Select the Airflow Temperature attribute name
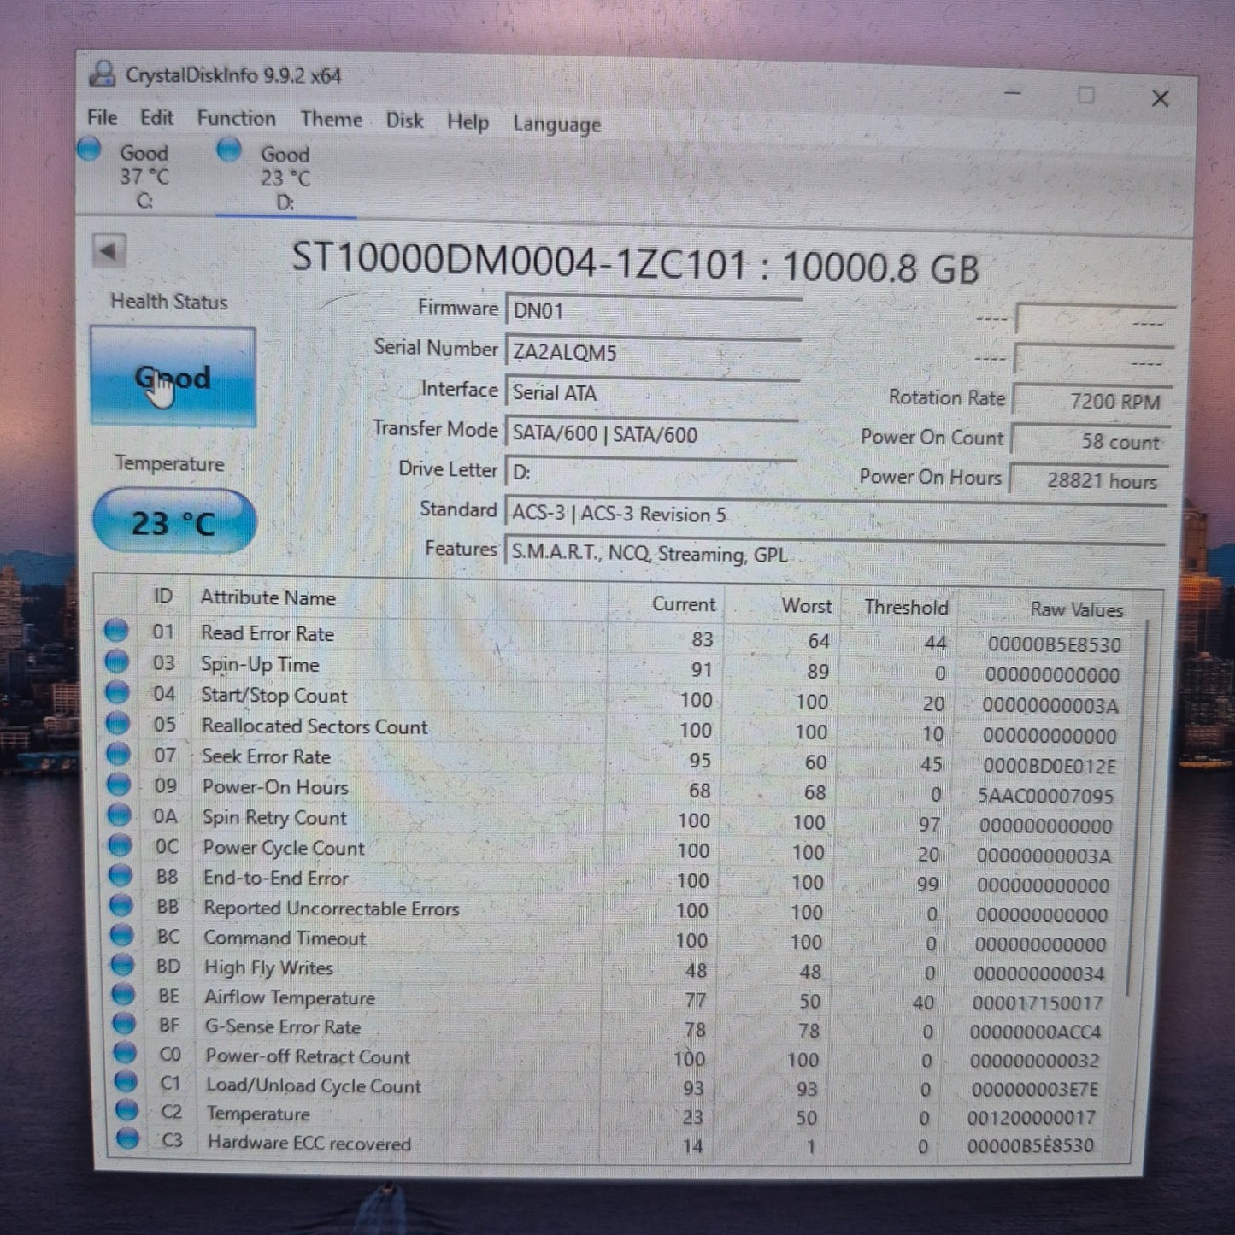The height and width of the screenshot is (1235, 1235). 290,997
